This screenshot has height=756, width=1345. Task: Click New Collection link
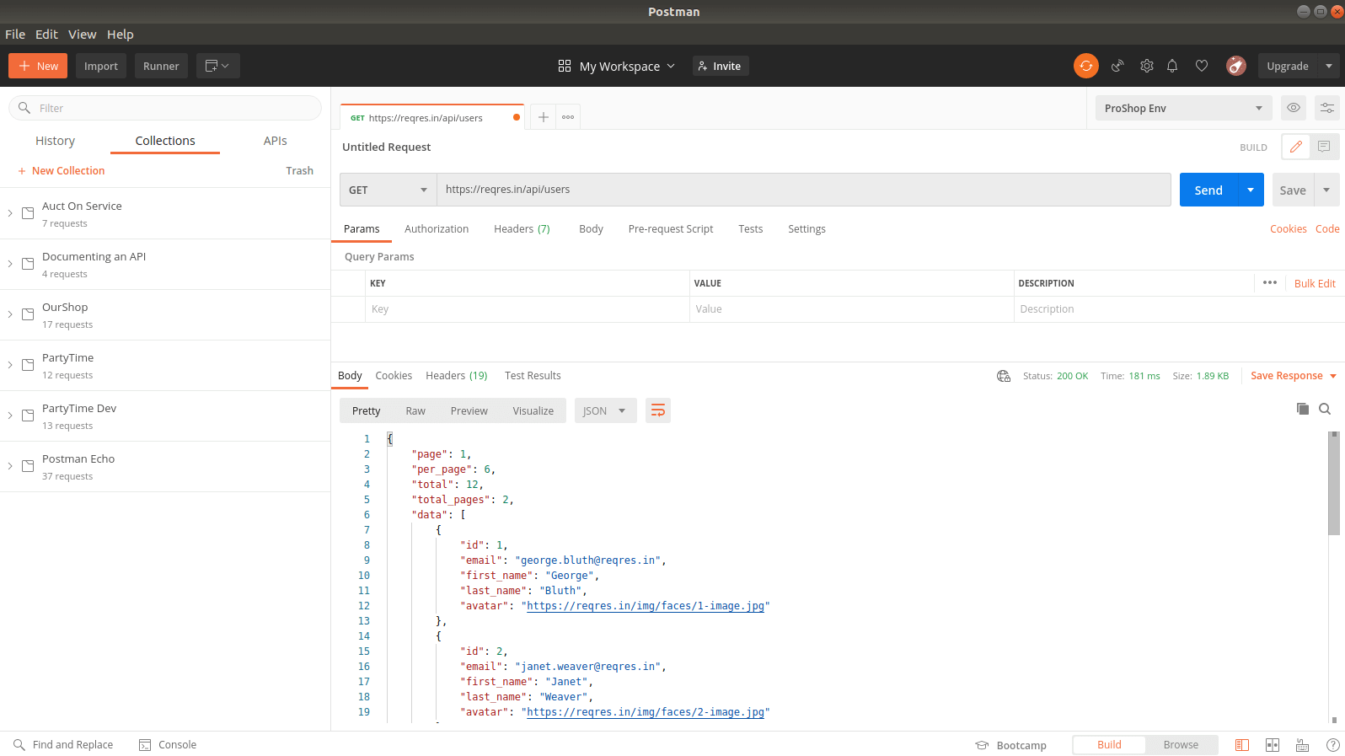click(x=62, y=170)
